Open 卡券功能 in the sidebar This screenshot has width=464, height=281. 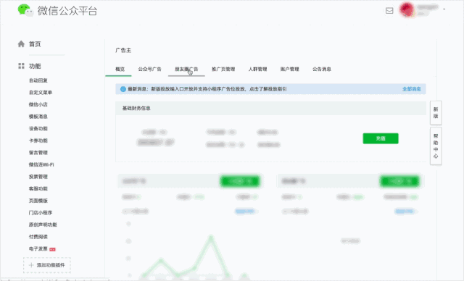click(x=38, y=140)
